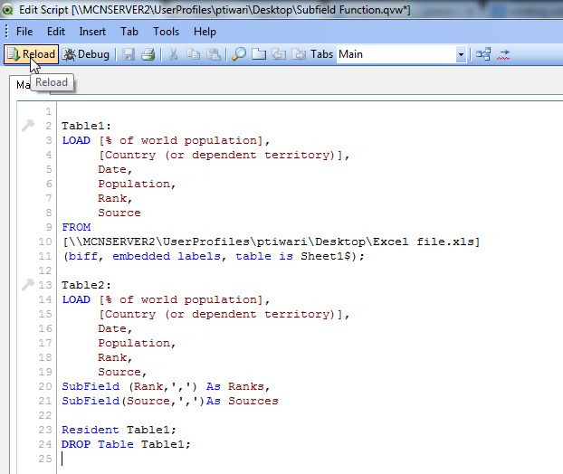Screen dimensions: 563x474
Task: Click the wand icon beside line 2
Action: [27, 125]
